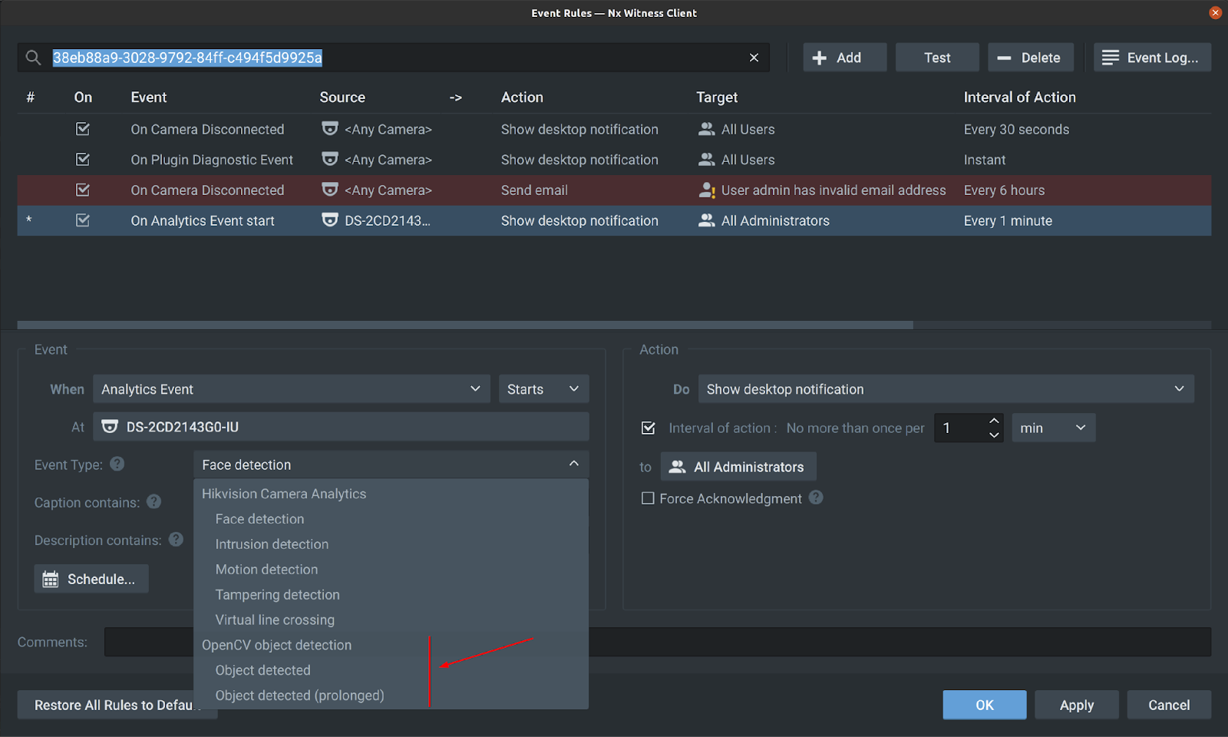The image size is (1228, 737).
Task: Show Event Type help tooltip icon
Action: (x=117, y=464)
